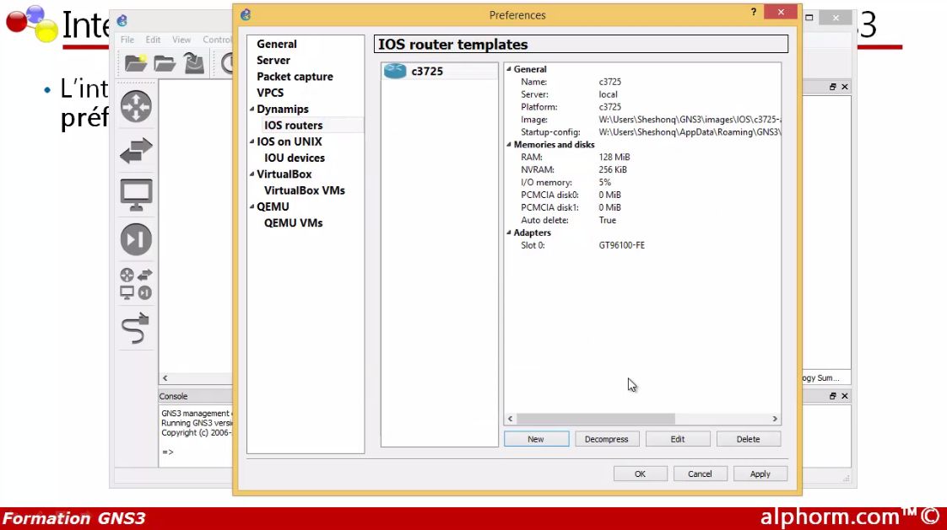Click left arrow of workspace scrollbar
The image size is (947, 530).
point(165,378)
